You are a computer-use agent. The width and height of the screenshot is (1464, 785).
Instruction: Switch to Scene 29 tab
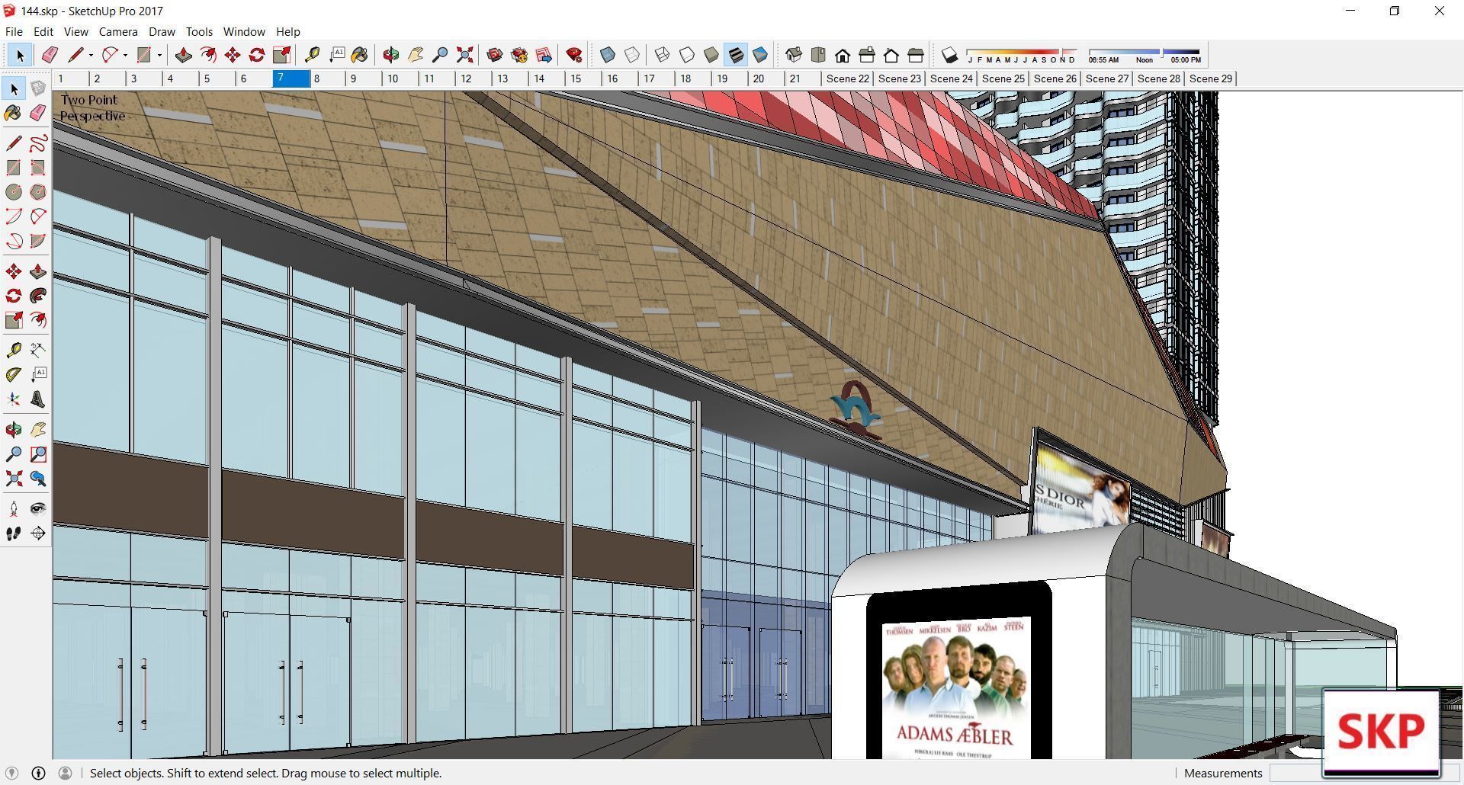[1210, 78]
